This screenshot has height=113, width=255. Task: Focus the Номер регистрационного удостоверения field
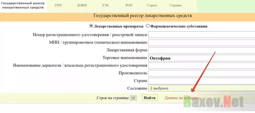point(202,35)
